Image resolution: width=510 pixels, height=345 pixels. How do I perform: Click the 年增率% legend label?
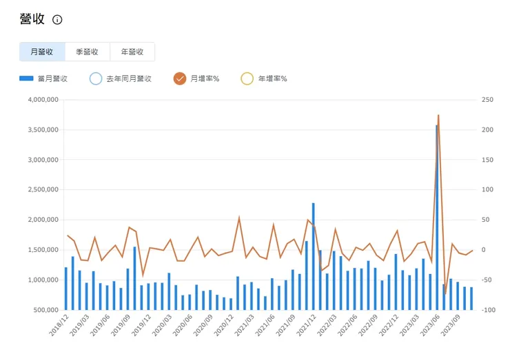tap(272, 79)
